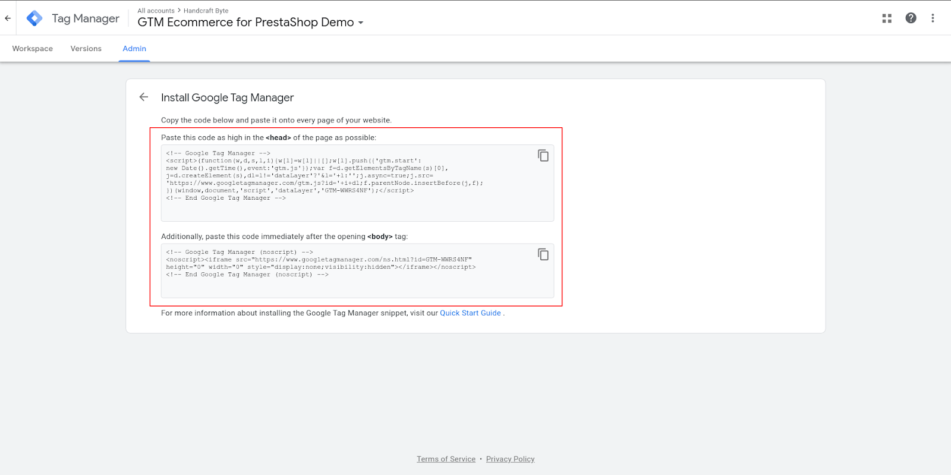Copy the noscript body code snippet

pyautogui.click(x=543, y=254)
